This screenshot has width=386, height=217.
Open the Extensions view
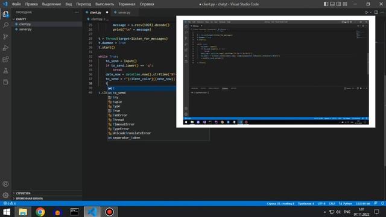tap(5, 59)
